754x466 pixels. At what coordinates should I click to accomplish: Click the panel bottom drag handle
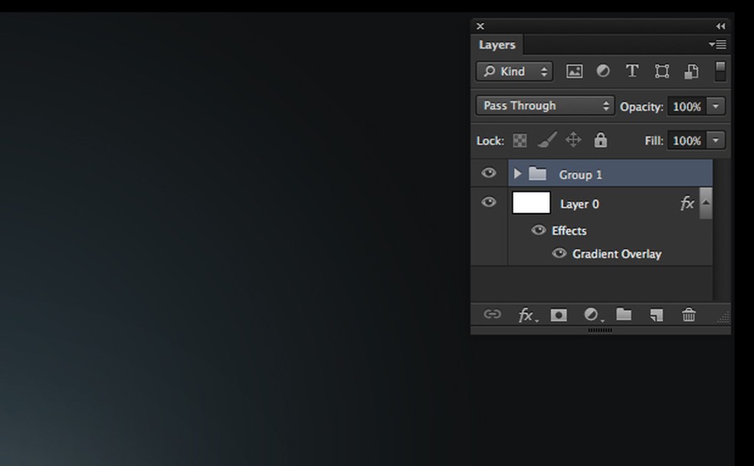pos(600,330)
